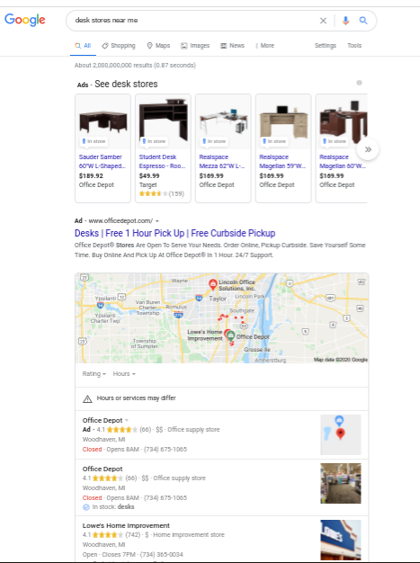Click the microphone voice search icon
420x563 pixels.
tap(345, 21)
